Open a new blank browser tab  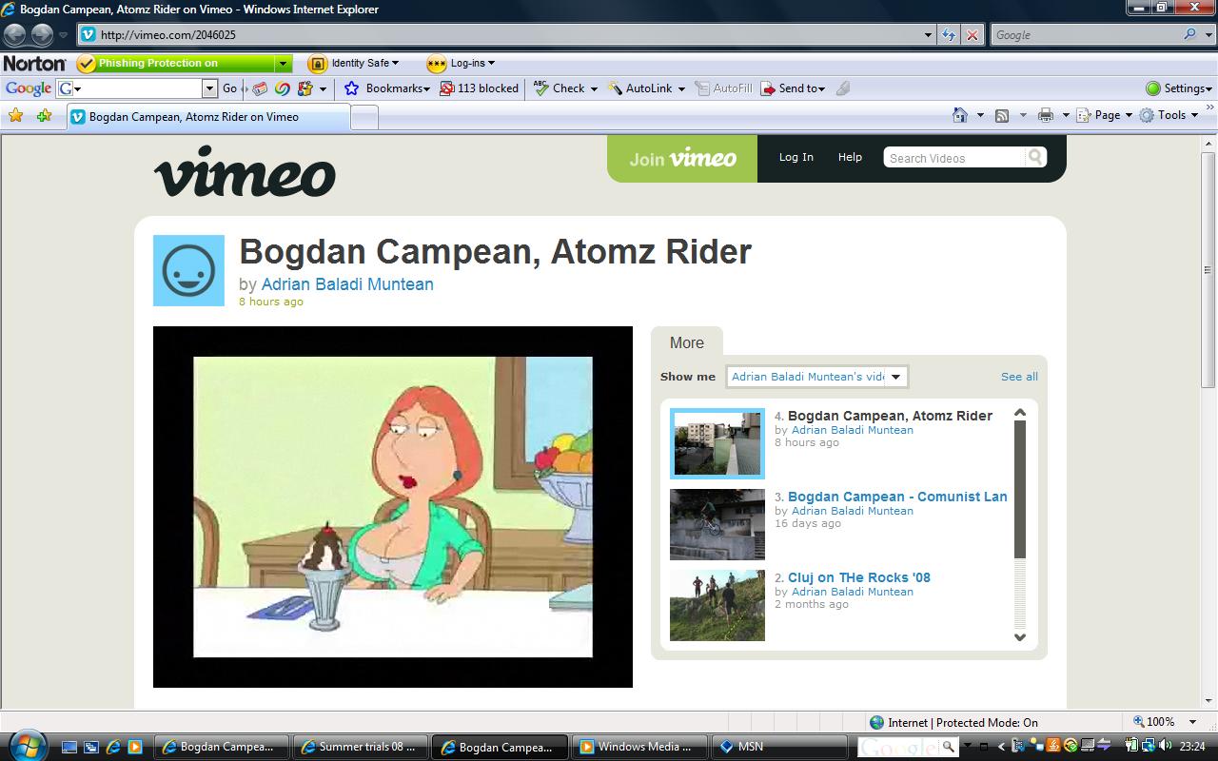[x=364, y=117]
